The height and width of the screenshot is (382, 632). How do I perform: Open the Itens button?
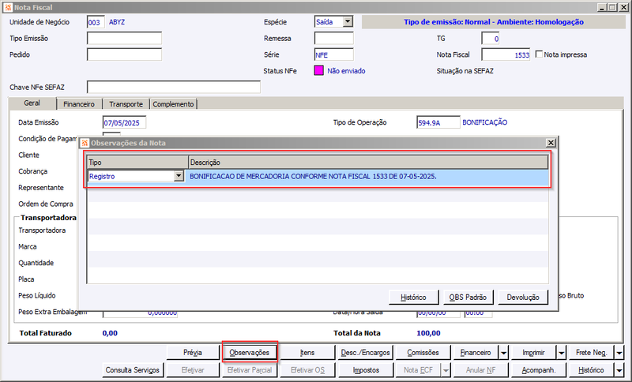pyautogui.click(x=307, y=353)
